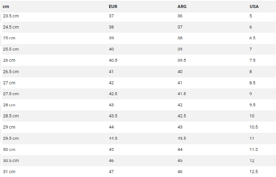Click USA size 12 cell
The height and width of the screenshot is (177, 276).
tap(252, 161)
